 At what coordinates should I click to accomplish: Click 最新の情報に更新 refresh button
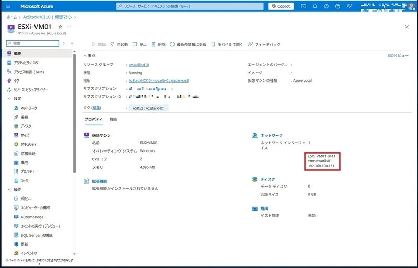(x=188, y=44)
